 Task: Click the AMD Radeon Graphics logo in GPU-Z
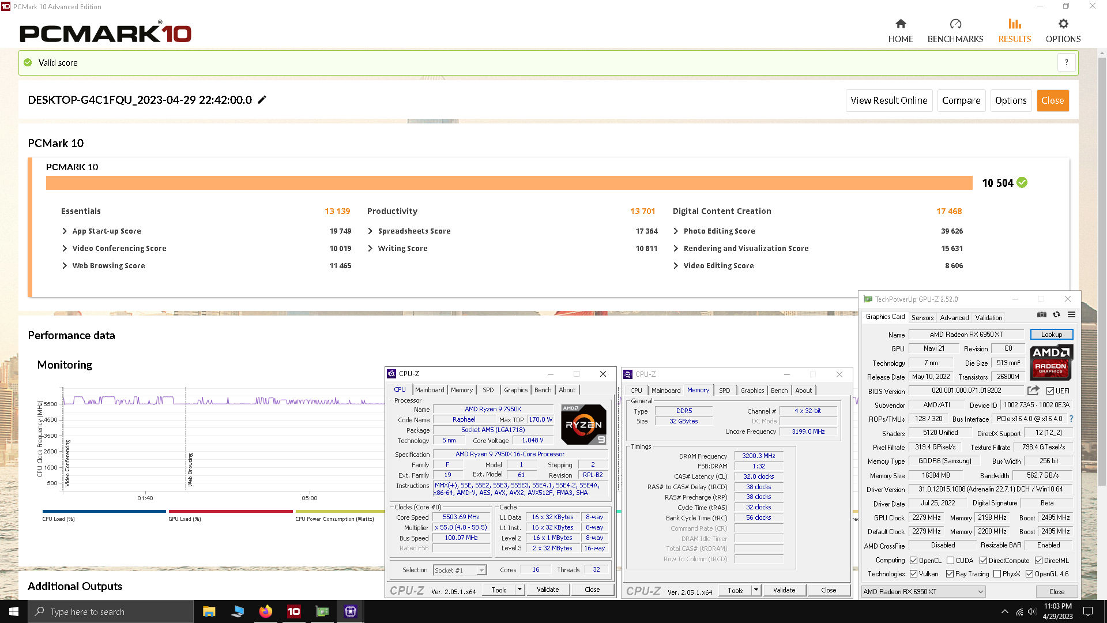pos(1051,362)
